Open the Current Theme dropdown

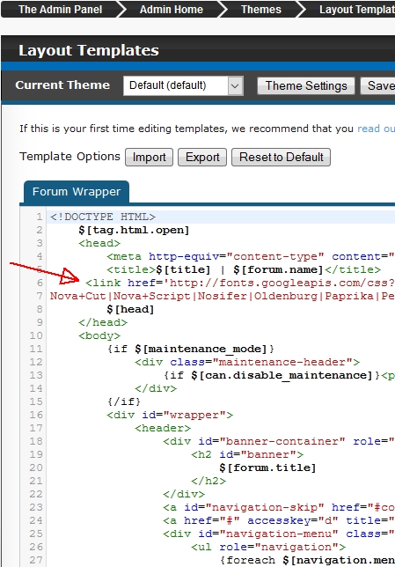[x=183, y=85]
